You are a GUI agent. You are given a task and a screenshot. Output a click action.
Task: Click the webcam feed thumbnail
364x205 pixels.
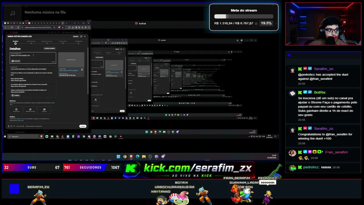[x=323, y=24]
